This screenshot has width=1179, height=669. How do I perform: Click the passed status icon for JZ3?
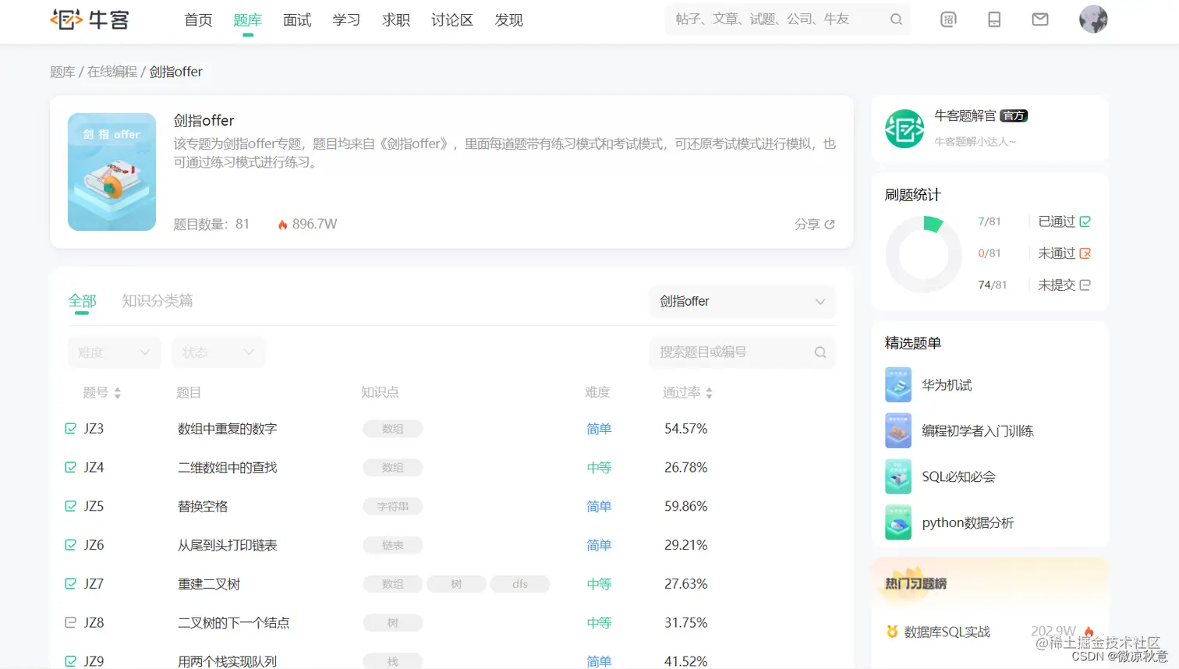tap(70, 428)
